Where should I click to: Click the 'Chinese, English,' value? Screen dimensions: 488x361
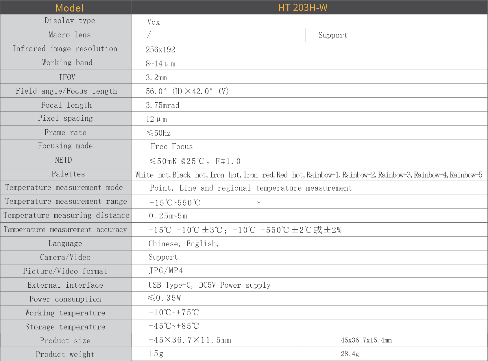click(184, 244)
